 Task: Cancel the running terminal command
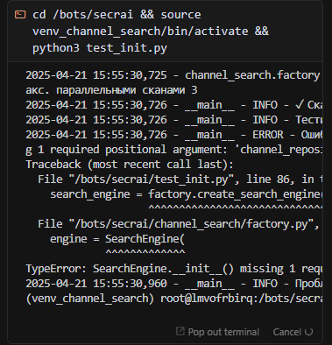tap(286, 332)
